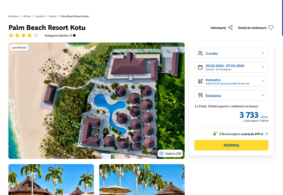Open the Gambia breadcrumb link

coord(40,16)
